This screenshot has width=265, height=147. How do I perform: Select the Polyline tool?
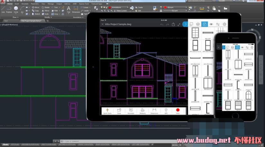click(9, 9)
